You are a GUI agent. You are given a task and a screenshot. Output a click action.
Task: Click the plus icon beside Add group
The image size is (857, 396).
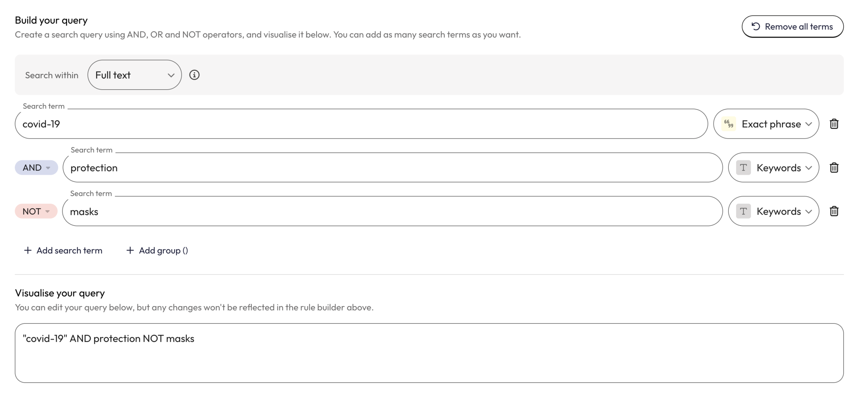click(x=130, y=250)
